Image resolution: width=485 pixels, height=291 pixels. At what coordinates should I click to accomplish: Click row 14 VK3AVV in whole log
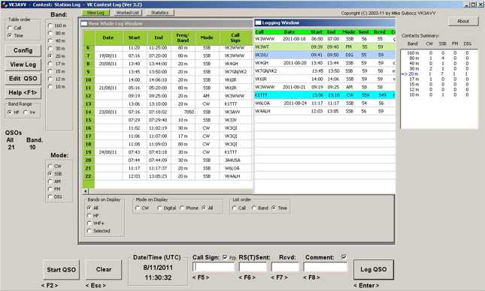point(168,112)
